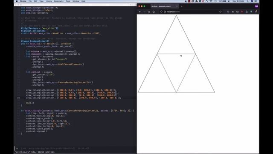Open the View menu
The width and height of the screenshot is (273, 154).
pyautogui.click(x=41, y=1)
